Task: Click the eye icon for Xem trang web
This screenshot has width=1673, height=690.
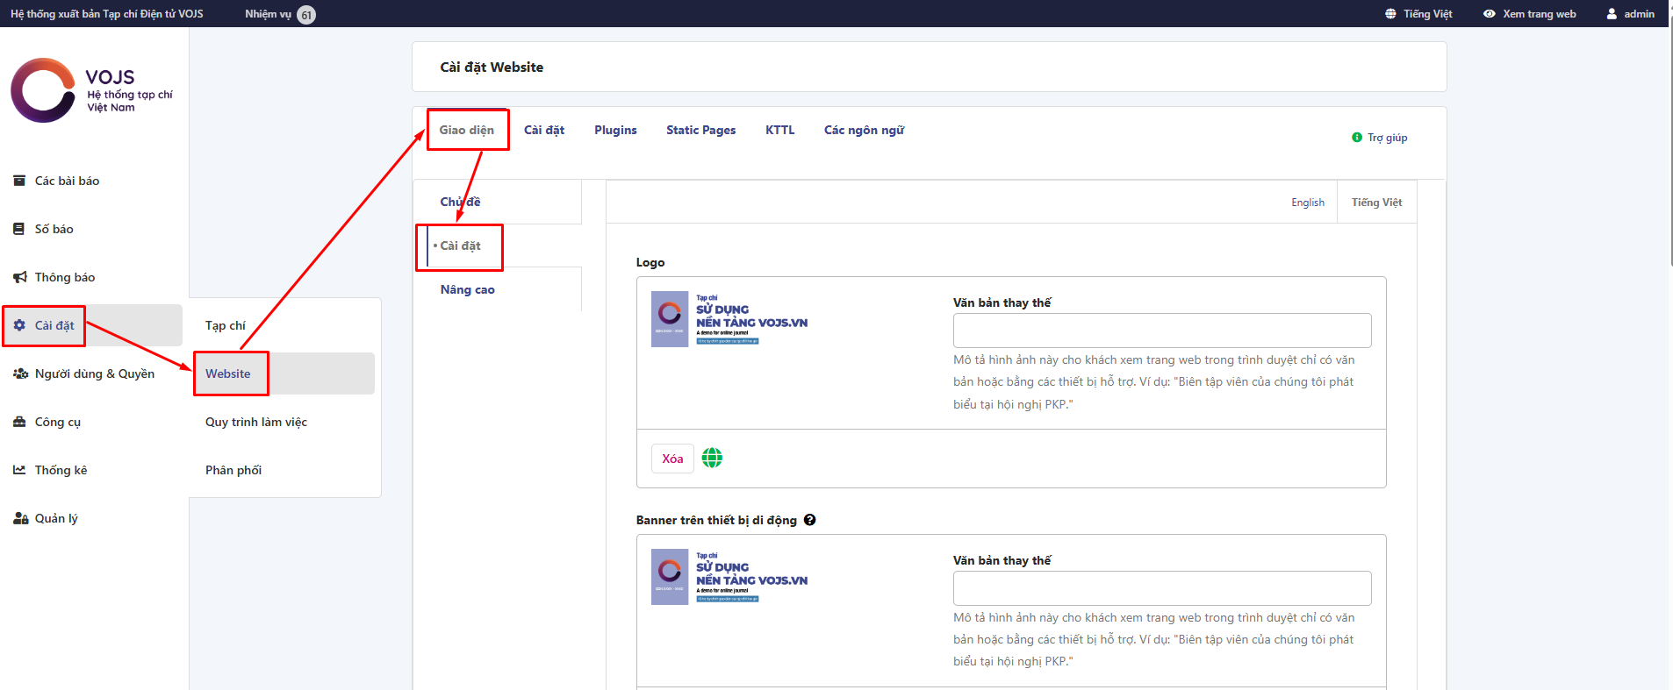Action: click(x=1490, y=14)
